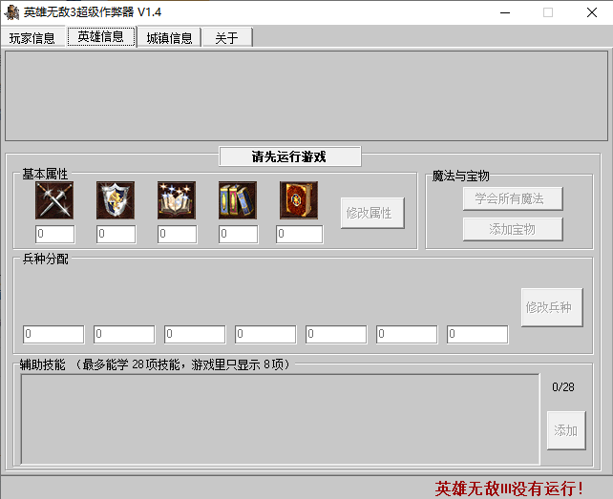Focus the input under the sparkling book icon
Image resolution: width=613 pixels, height=499 pixels.
177,234
